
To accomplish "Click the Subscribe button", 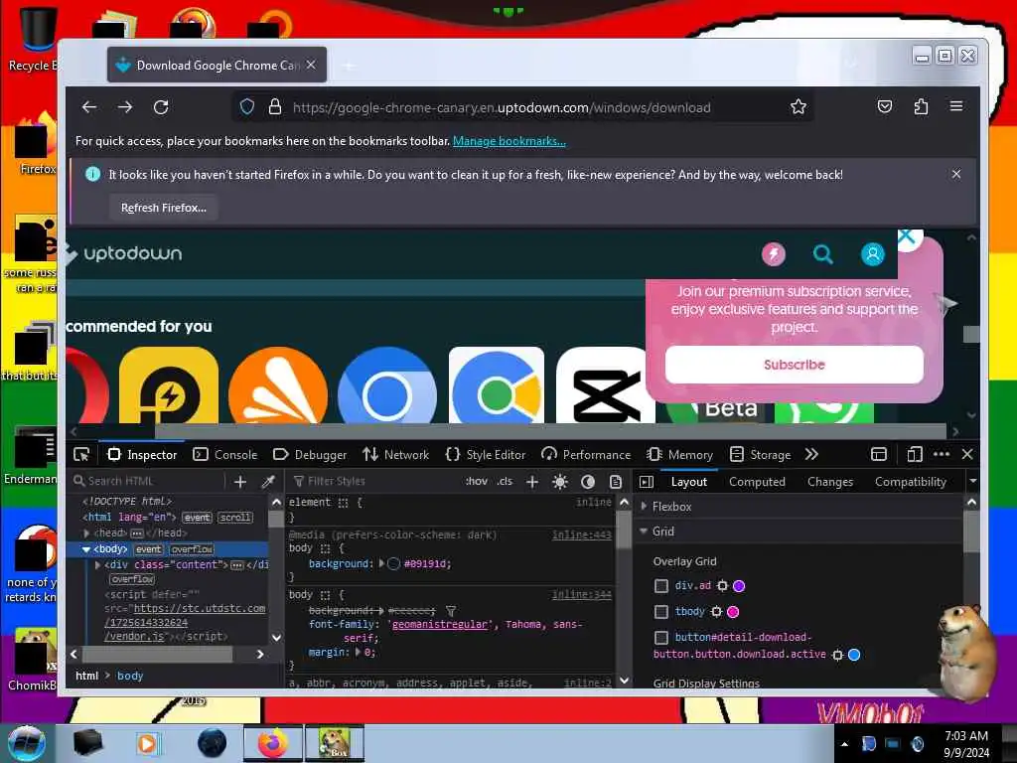I will [794, 365].
